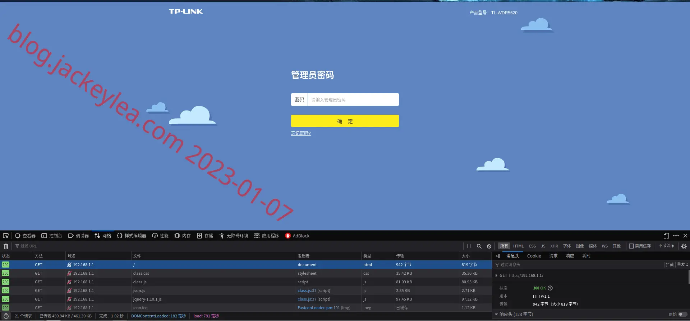The image size is (690, 321).
Task: Clear network log with trash icon
Action: 6,246
